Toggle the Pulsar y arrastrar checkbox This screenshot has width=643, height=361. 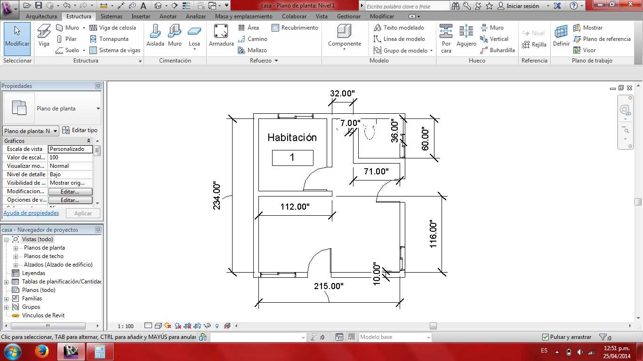(546, 337)
